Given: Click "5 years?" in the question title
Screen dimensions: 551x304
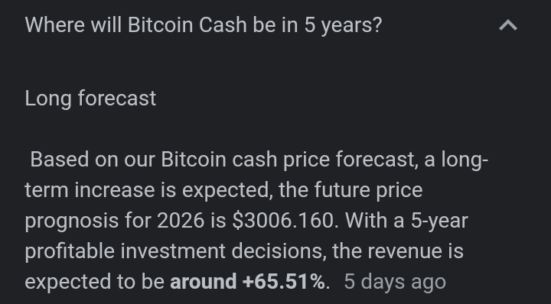Looking at the screenshot, I should pos(343,25).
